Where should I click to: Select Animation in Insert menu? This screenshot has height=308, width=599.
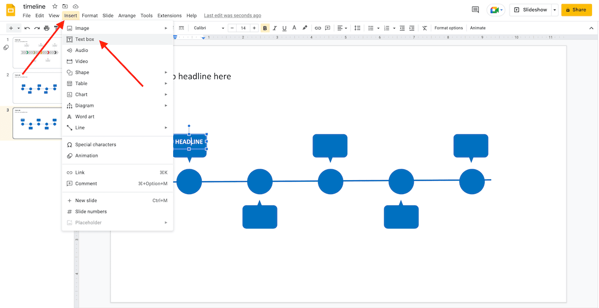117,156
